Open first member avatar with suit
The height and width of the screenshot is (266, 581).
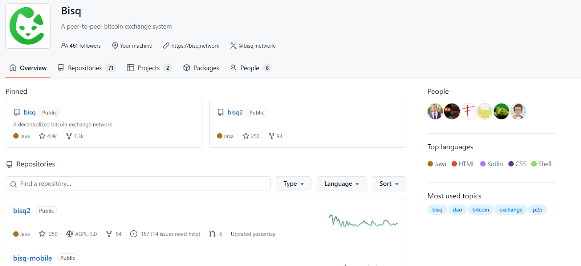click(x=435, y=111)
